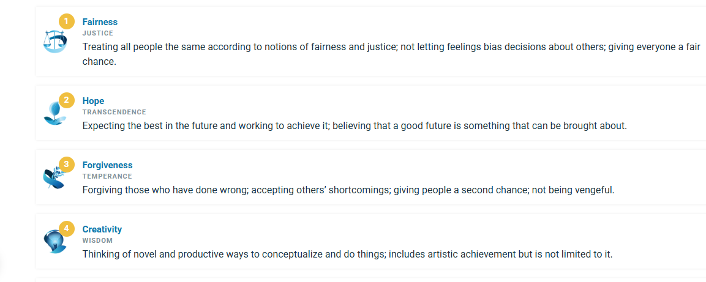Open the Hope strength title link
The image size is (706, 282).
pyautogui.click(x=93, y=101)
